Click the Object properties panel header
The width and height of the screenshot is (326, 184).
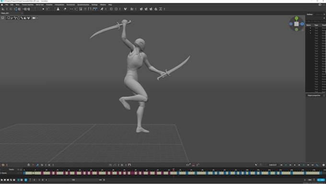(314, 96)
